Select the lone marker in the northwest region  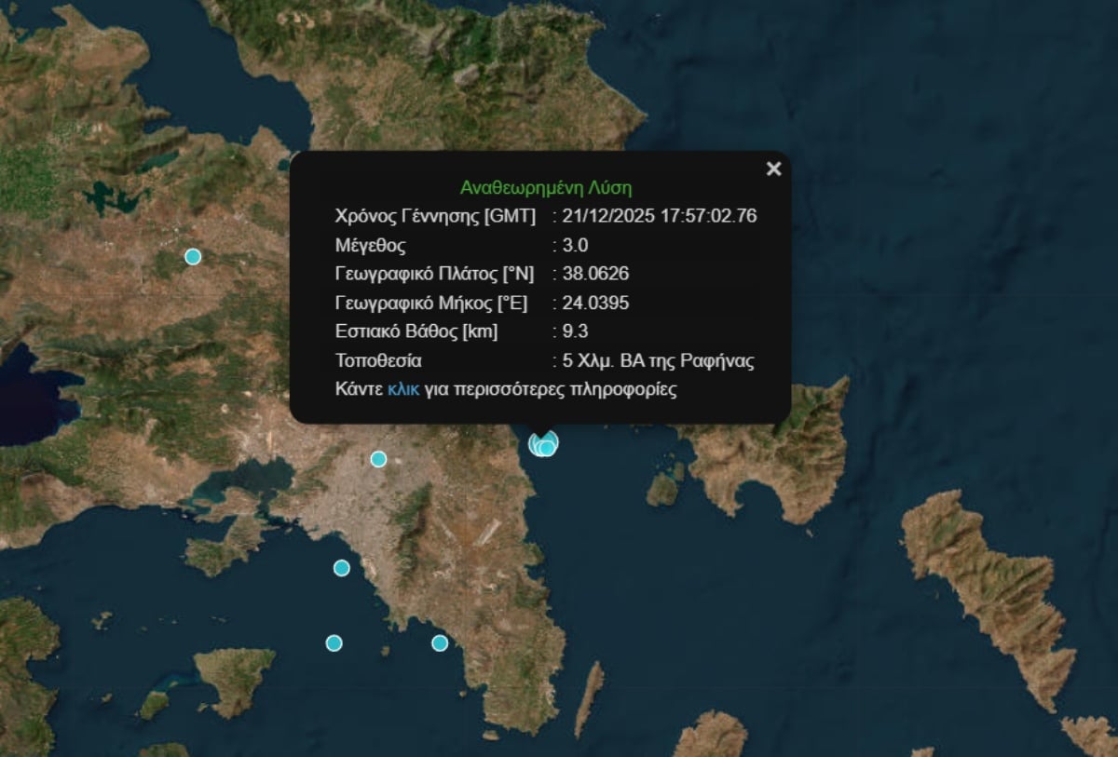[x=193, y=255]
